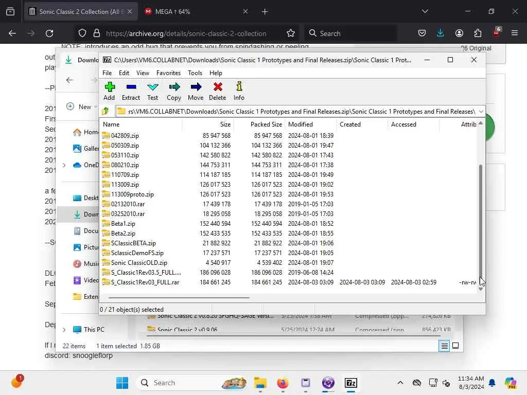
Task: Click the 7-Zip vertical scrollbar thumb
Action: (x=481, y=222)
